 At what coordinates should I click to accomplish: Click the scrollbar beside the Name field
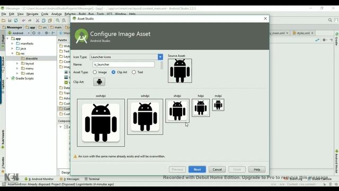(162, 65)
